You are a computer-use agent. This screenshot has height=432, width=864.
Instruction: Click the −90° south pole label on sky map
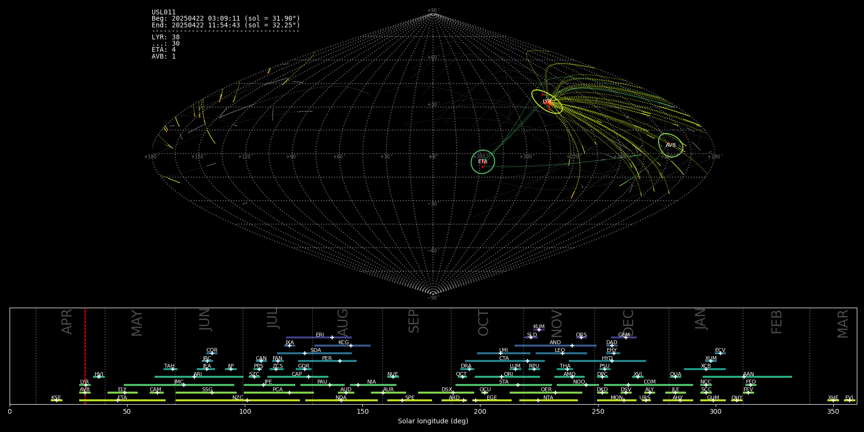point(432,298)
